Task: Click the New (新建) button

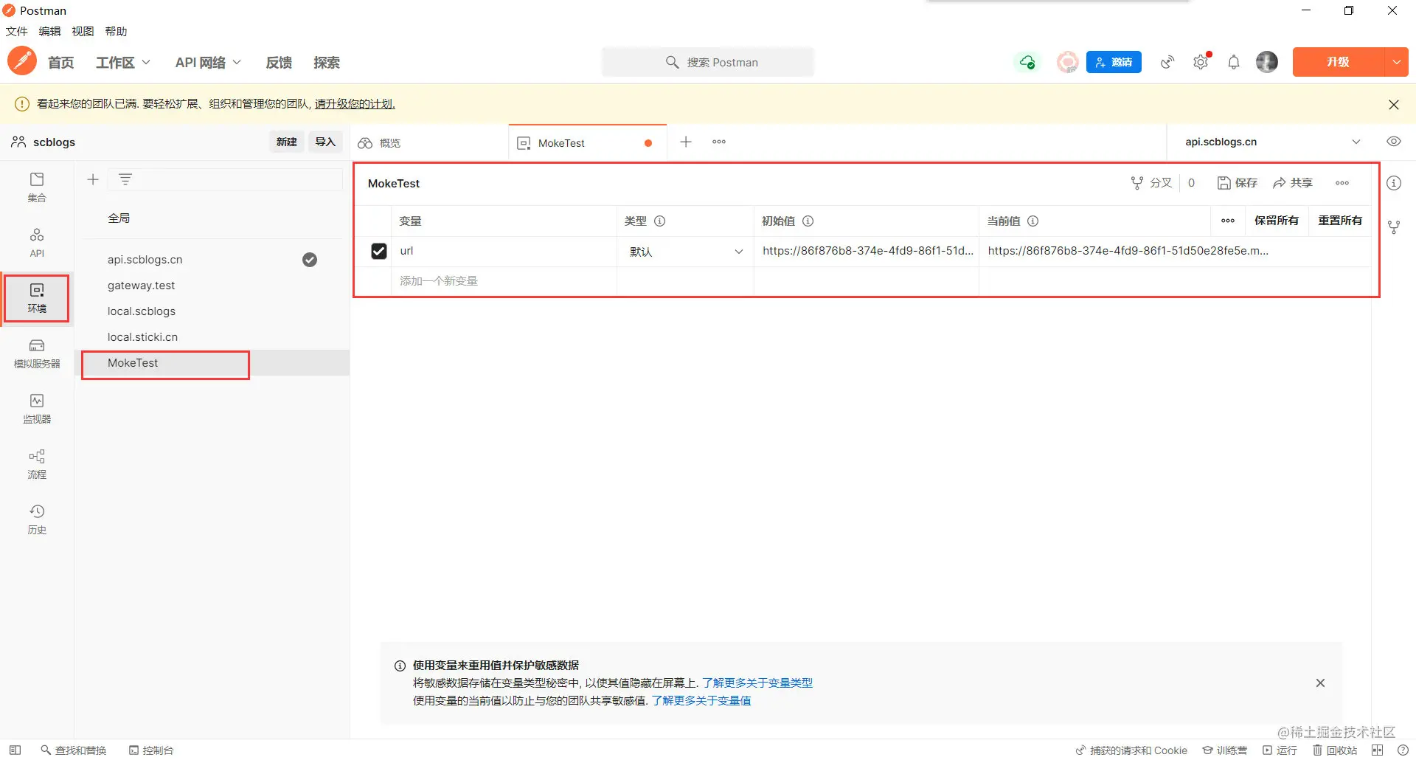Action: 287,142
